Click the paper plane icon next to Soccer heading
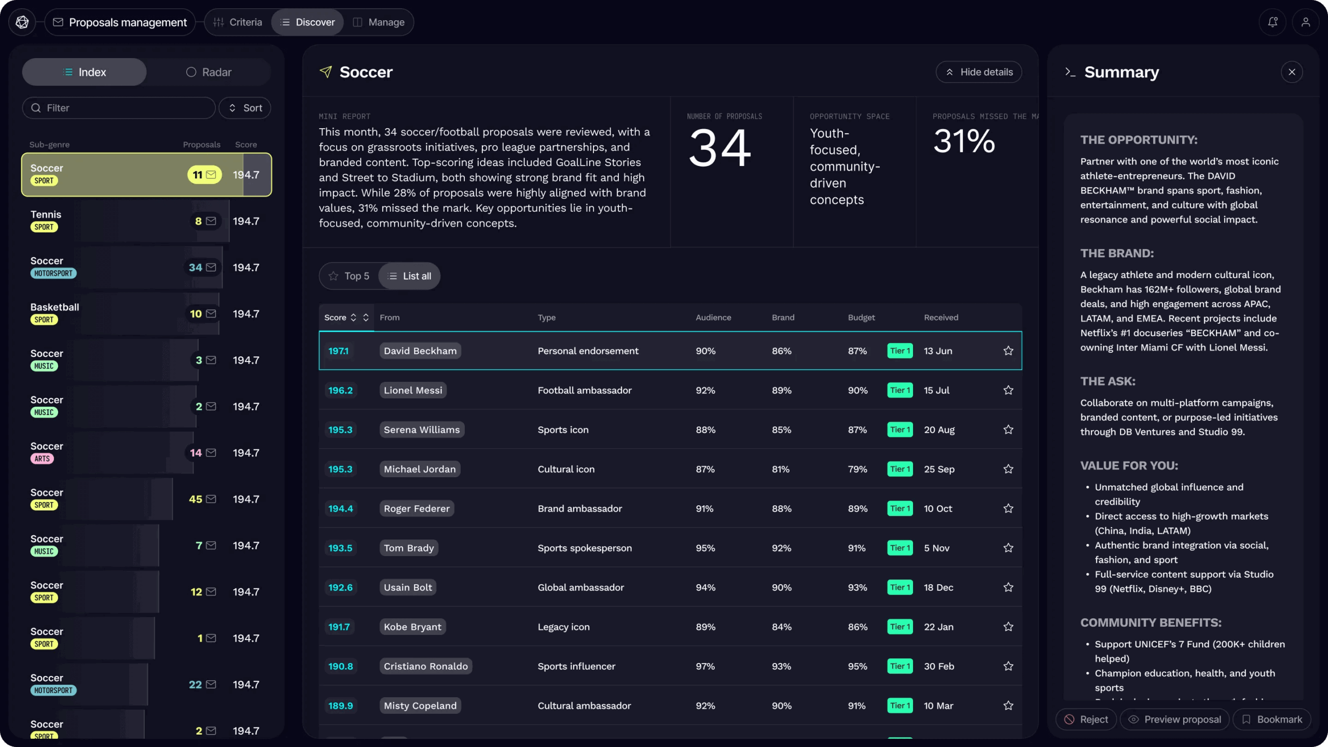 [x=326, y=72]
